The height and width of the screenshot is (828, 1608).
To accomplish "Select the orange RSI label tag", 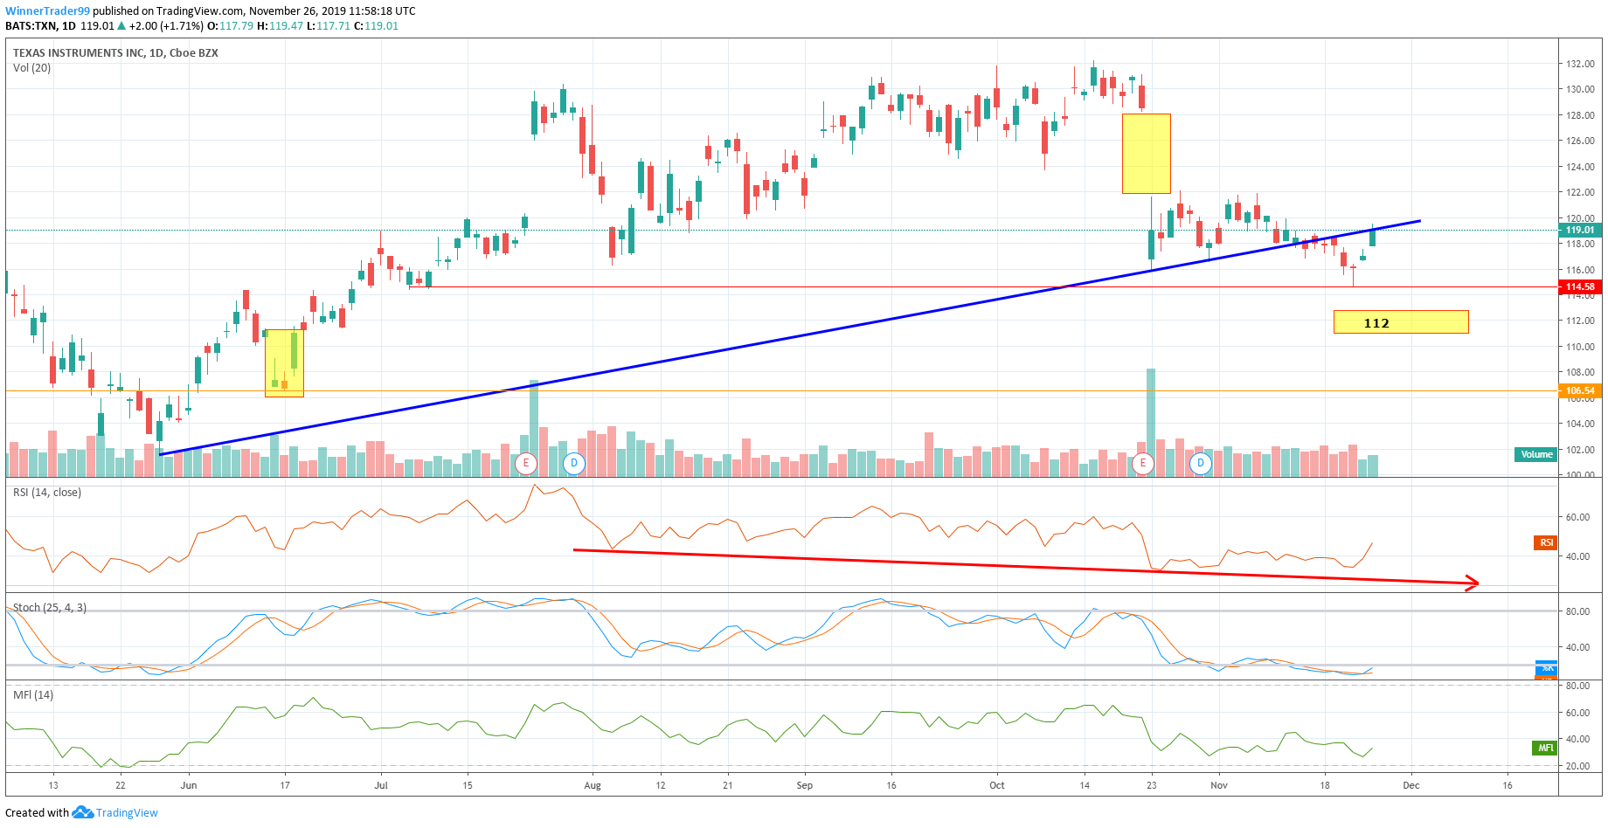I will (1546, 542).
